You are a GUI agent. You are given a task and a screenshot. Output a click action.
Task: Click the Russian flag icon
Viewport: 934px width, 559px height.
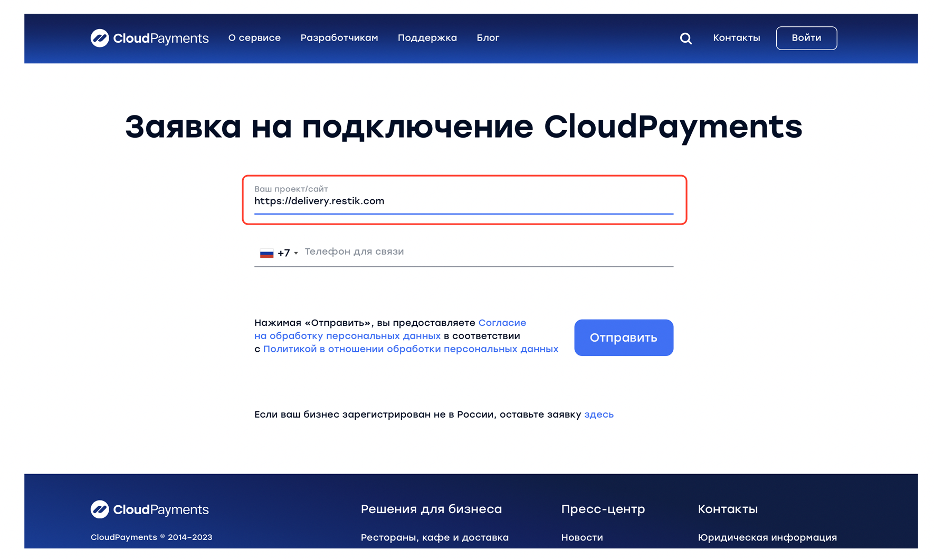click(266, 253)
